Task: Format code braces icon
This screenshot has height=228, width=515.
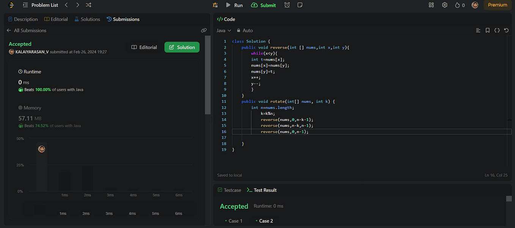Action: 497,30
